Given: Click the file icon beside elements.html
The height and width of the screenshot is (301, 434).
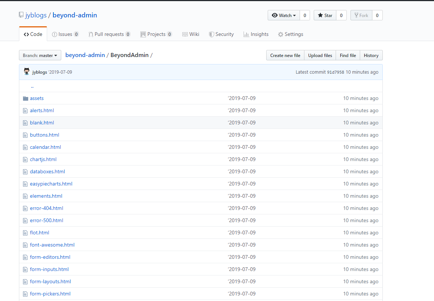Looking at the screenshot, I should click(25, 196).
